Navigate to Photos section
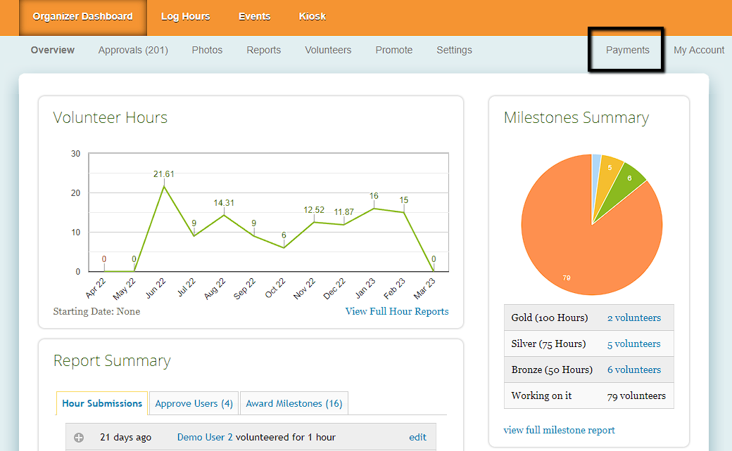The height and width of the screenshot is (451, 732). coord(207,50)
